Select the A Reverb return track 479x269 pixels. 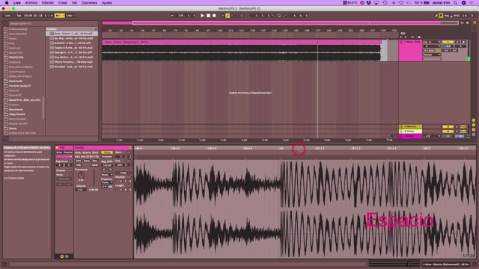tap(411, 126)
